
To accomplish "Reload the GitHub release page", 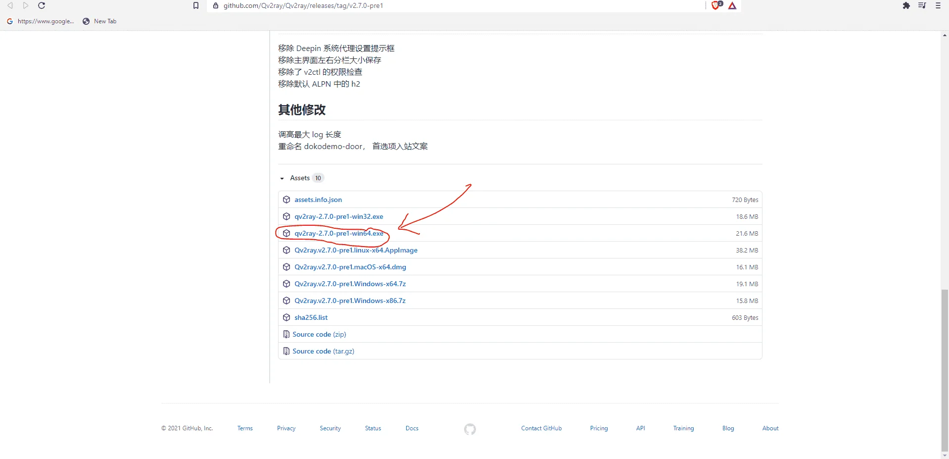I will pos(42,5).
